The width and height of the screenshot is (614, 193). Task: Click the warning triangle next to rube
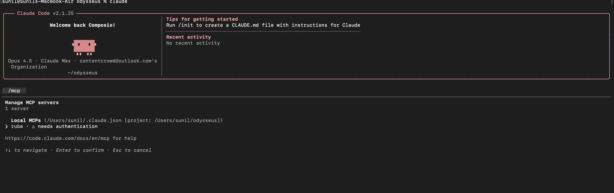33,126
